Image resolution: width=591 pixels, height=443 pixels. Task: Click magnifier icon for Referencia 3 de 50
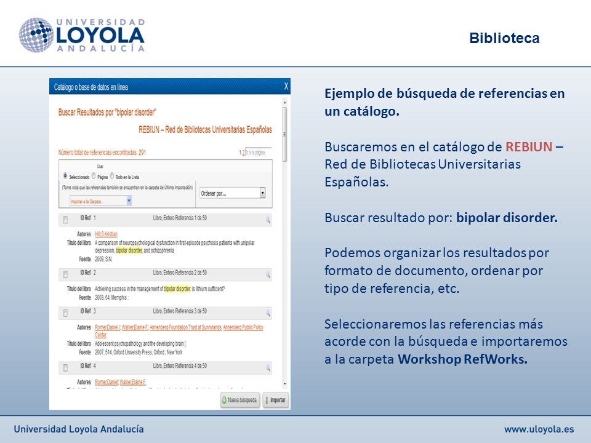tap(268, 313)
